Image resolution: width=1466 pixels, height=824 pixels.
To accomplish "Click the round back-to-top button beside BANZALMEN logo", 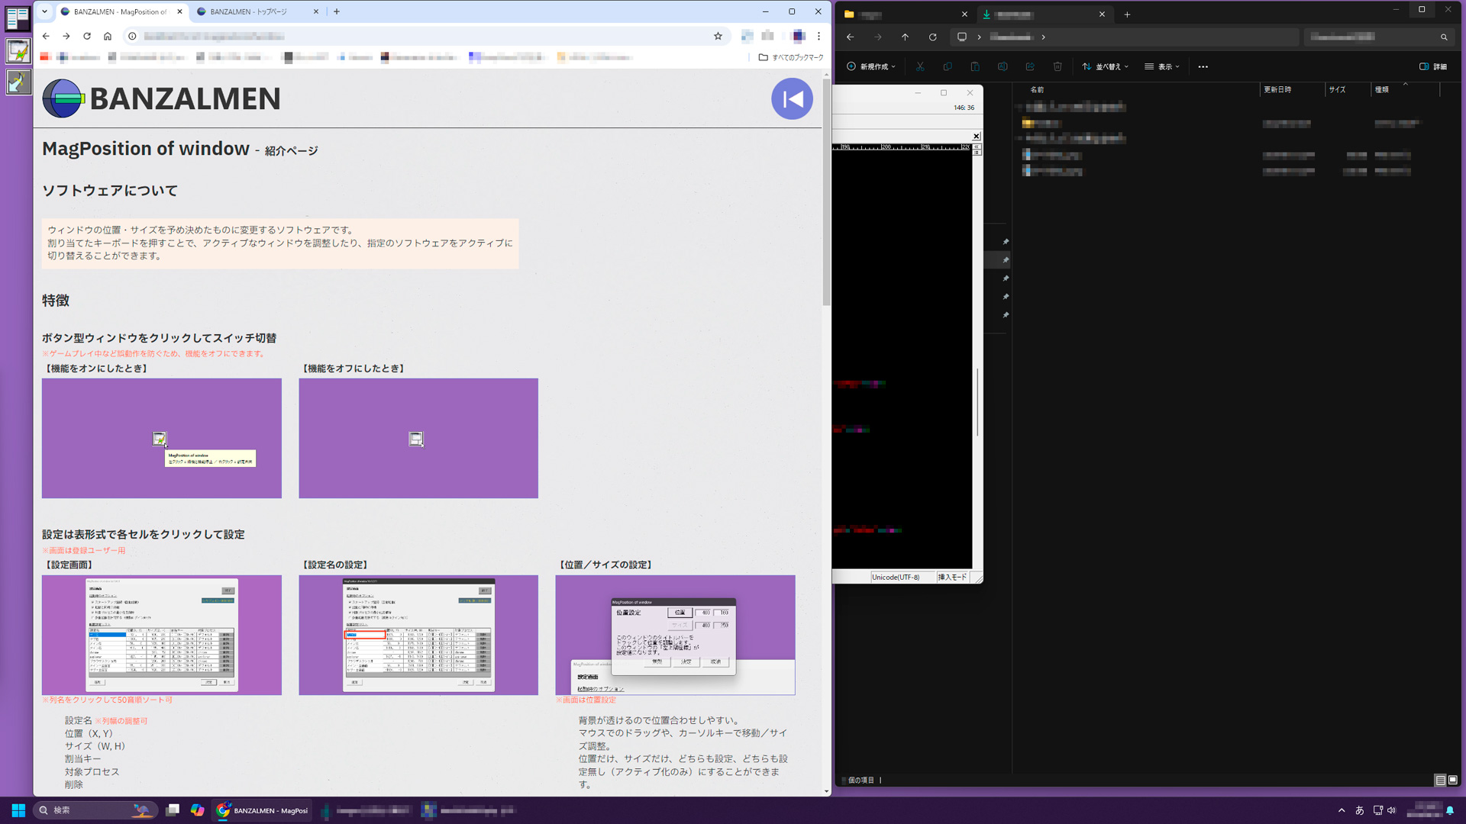I will coord(792,98).
